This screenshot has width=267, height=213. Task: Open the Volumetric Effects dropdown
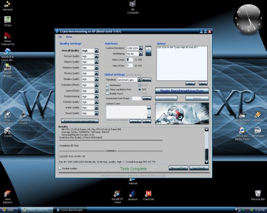[96, 85]
